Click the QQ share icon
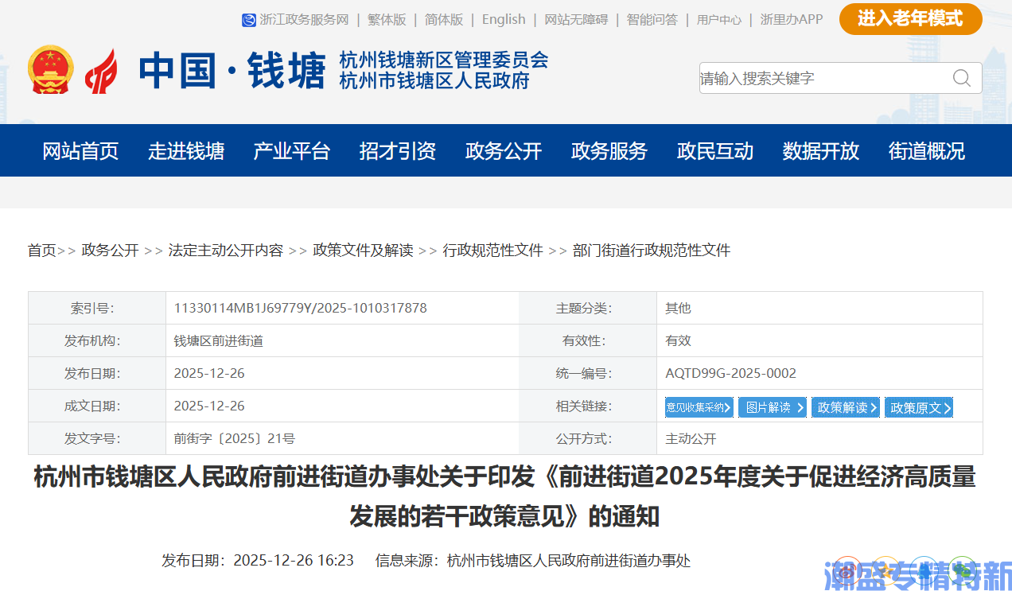This screenshot has width=1012, height=591. tap(924, 570)
